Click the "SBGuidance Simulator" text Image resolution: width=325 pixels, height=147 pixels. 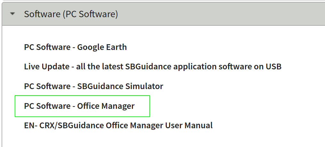click(120, 86)
